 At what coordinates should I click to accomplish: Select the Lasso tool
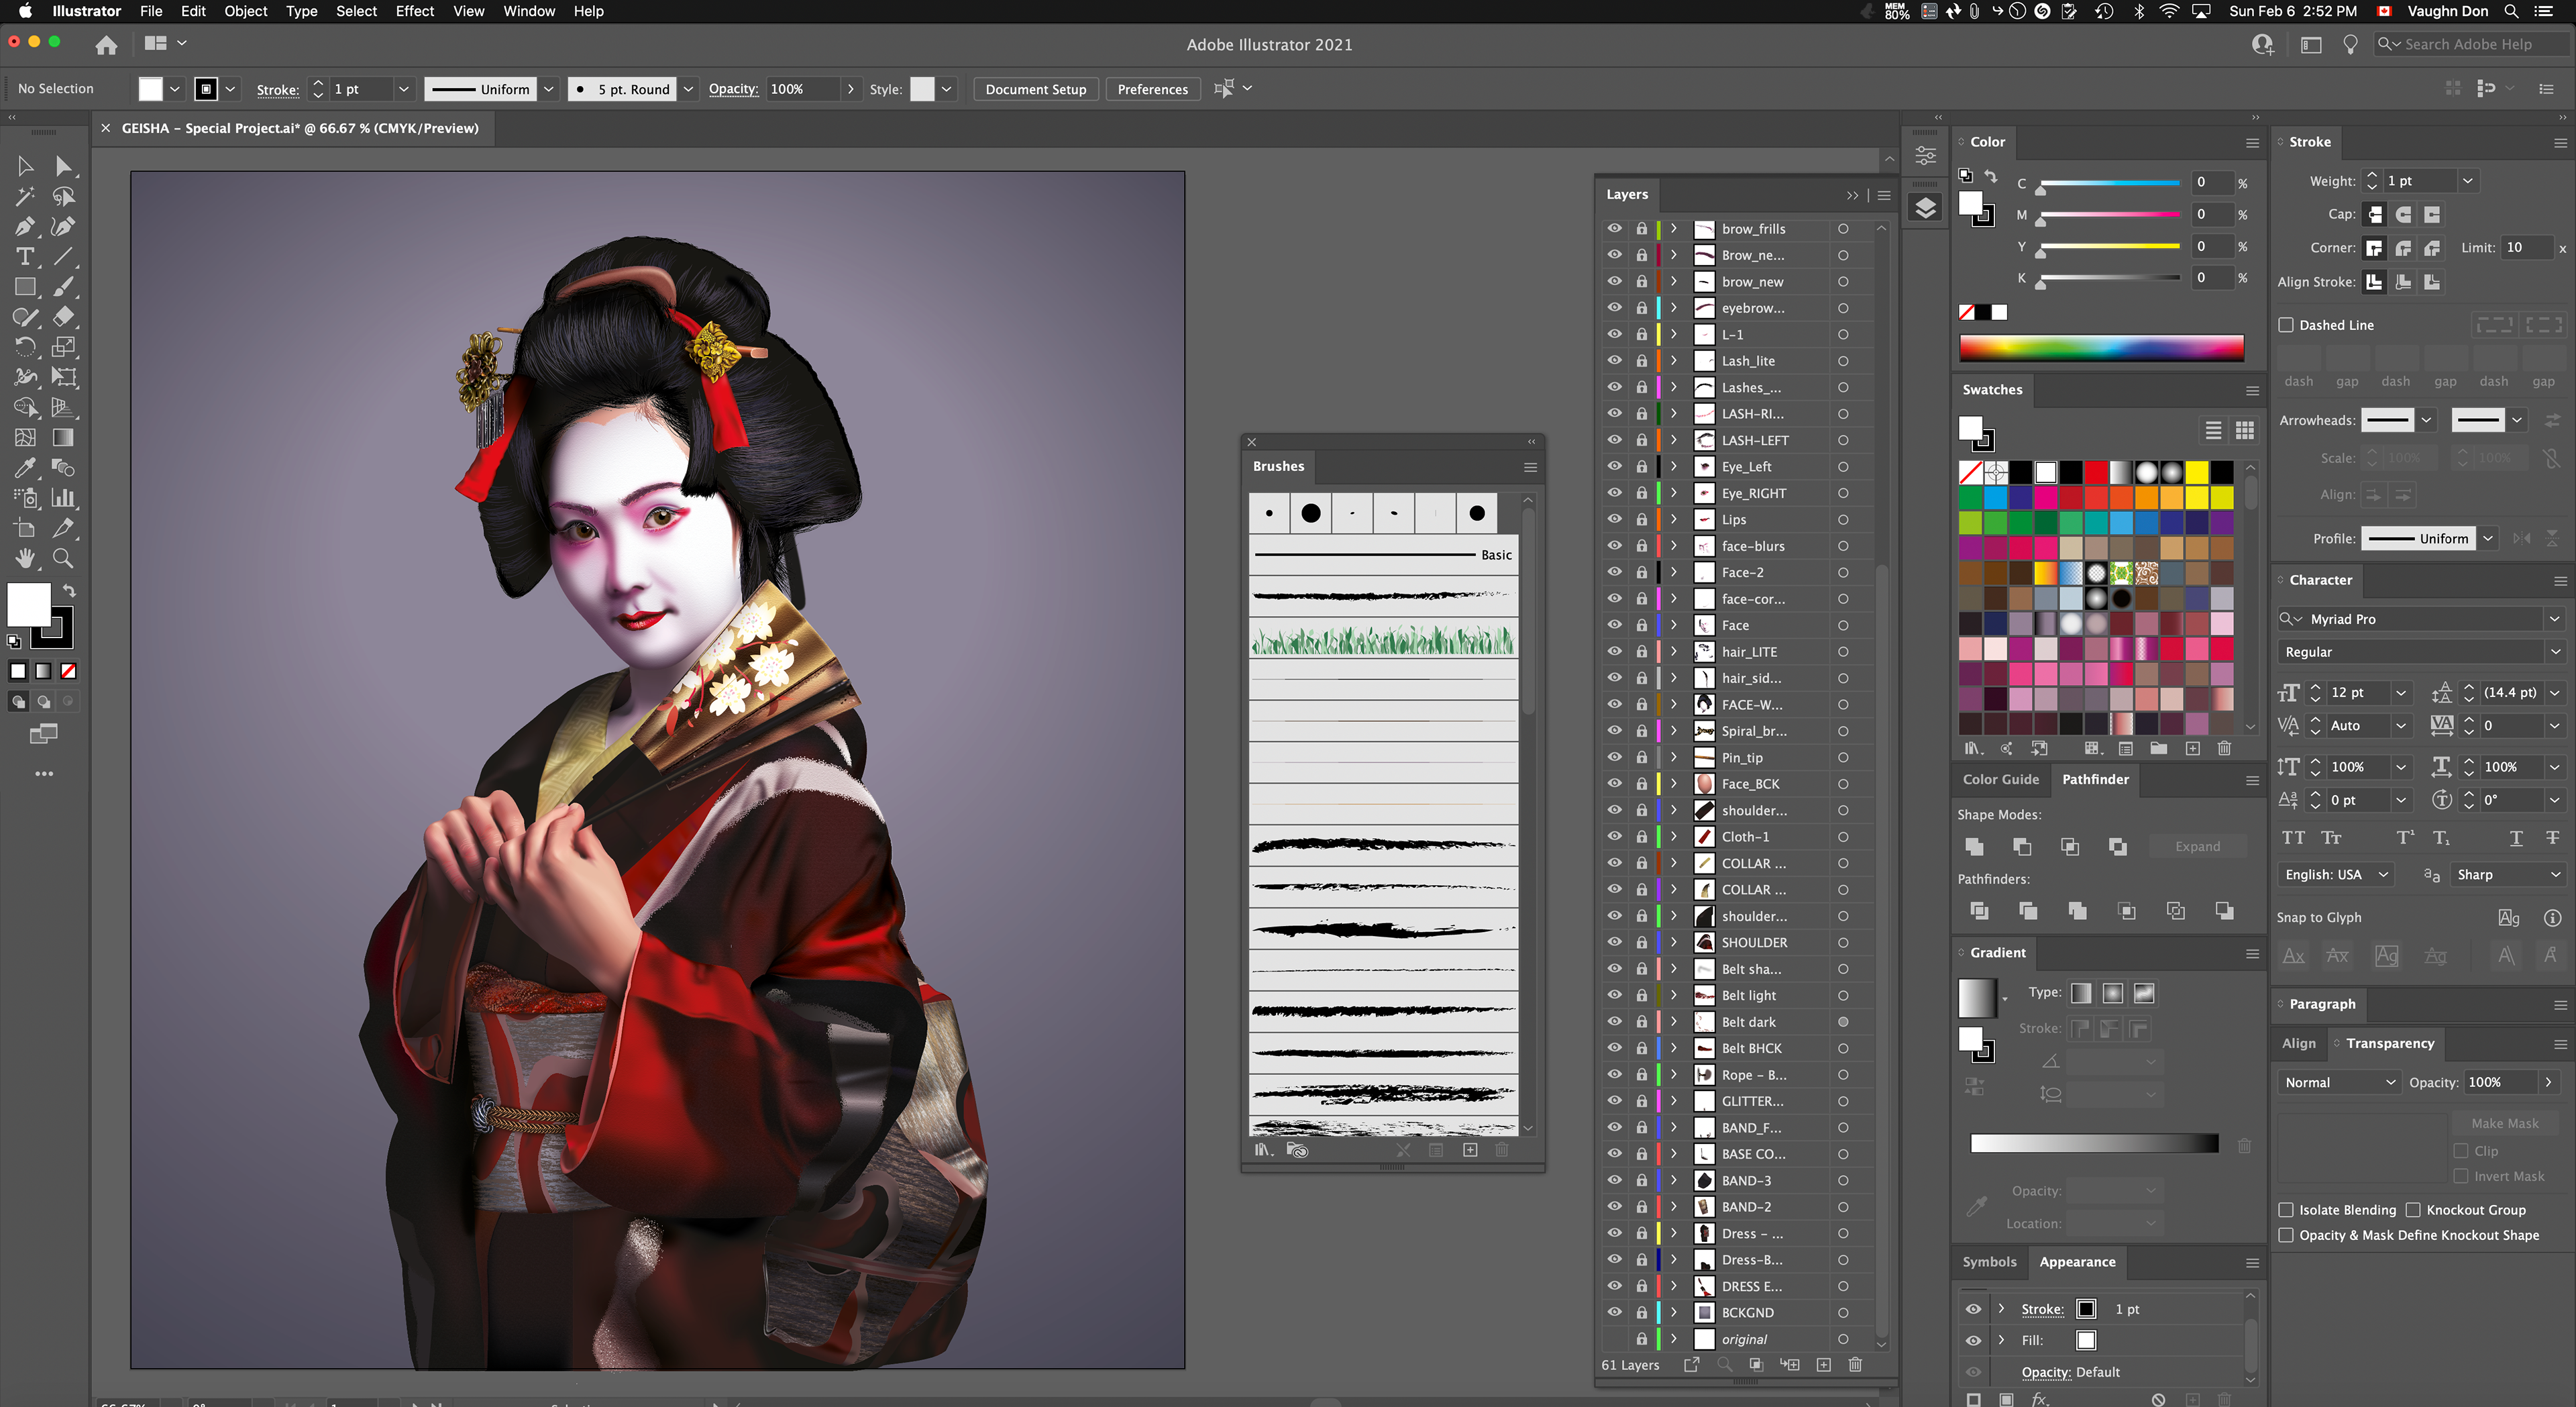click(x=63, y=196)
